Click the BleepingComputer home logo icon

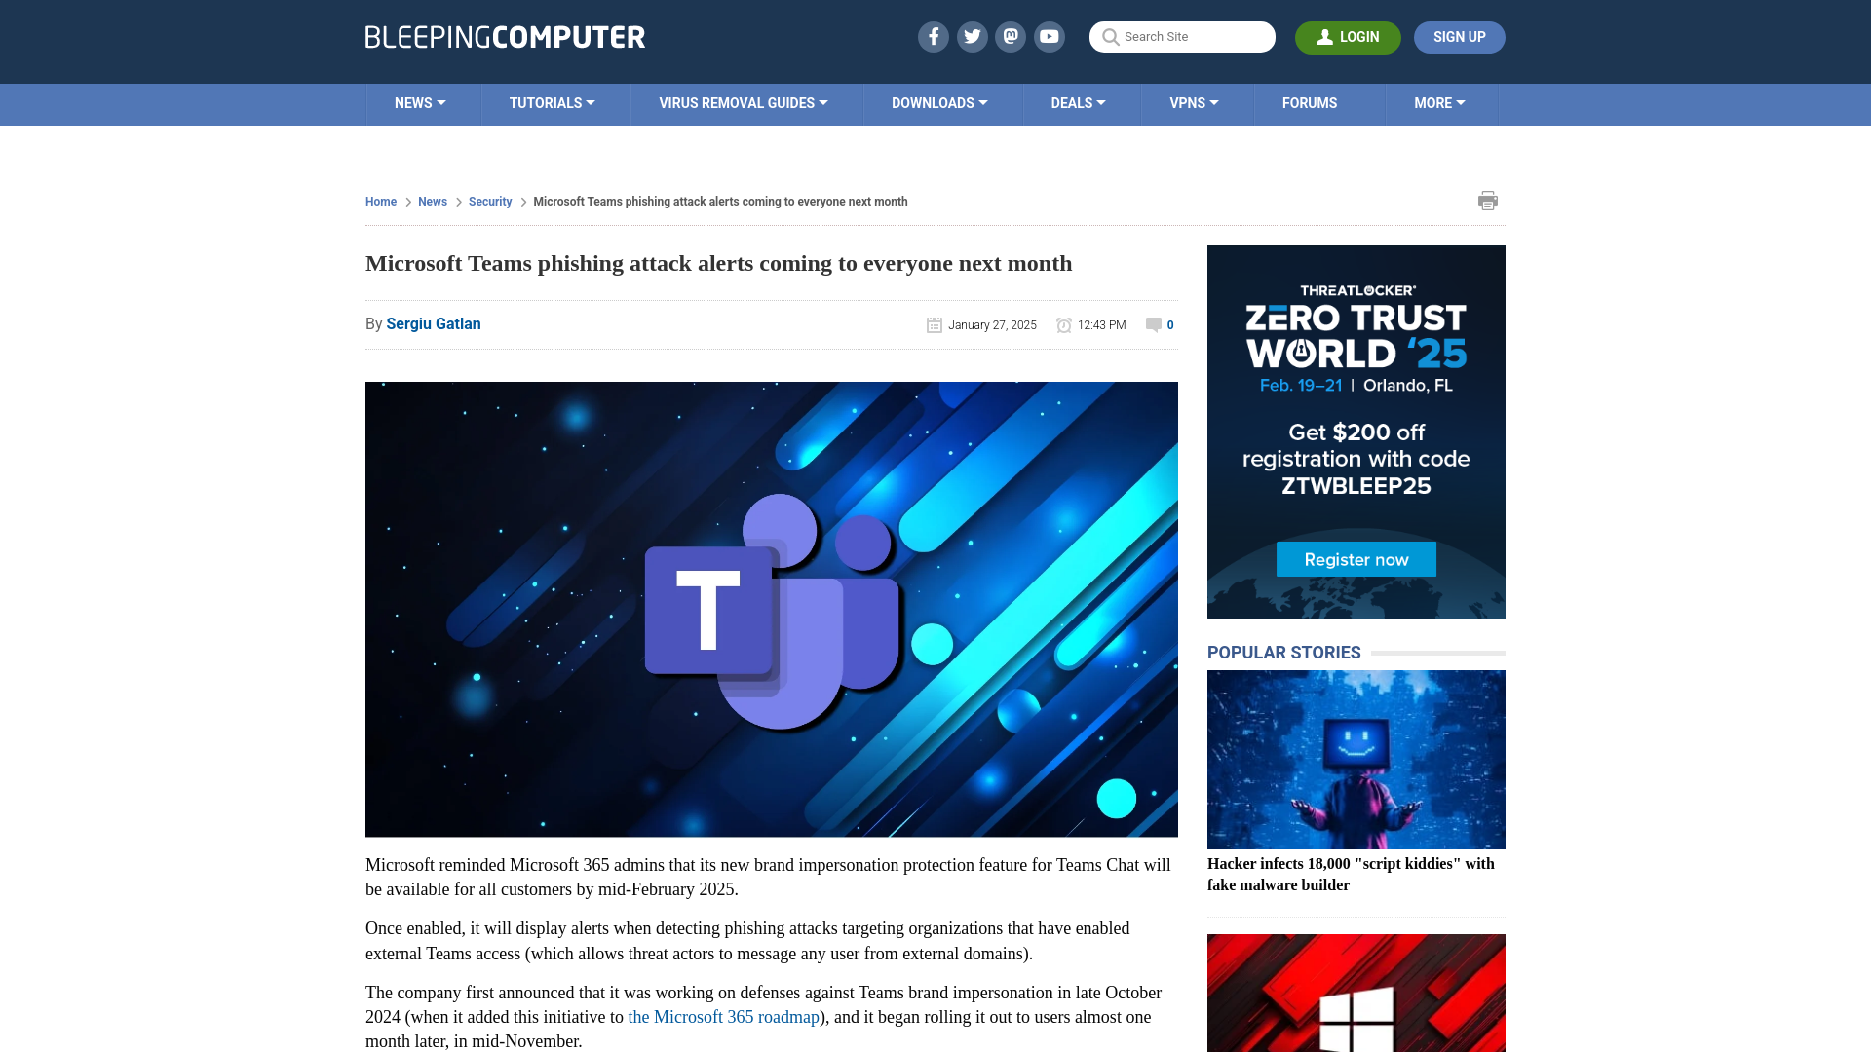pyautogui.click(x=504, y=37)
